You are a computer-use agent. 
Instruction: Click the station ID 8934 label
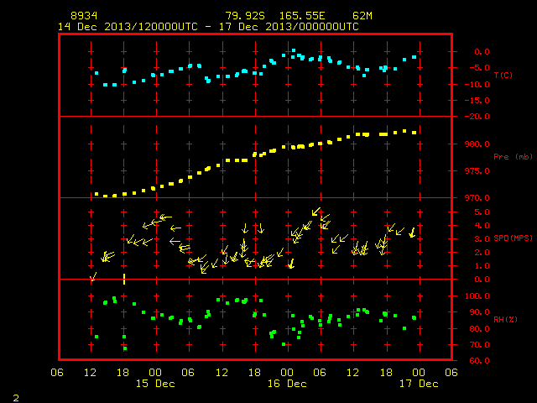coord(84,16)
